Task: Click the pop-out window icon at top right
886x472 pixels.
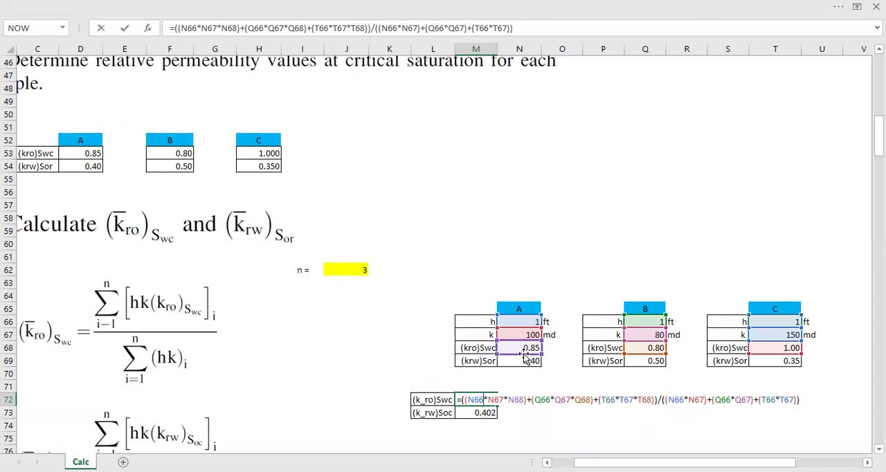Action: tap(856, 6)
